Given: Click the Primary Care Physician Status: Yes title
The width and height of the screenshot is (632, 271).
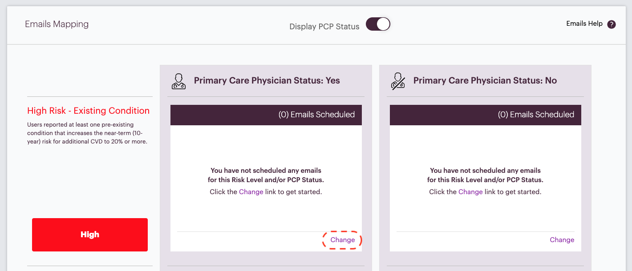Looking at the screenshot, I should pyautogui.click(x=267, y=80).
